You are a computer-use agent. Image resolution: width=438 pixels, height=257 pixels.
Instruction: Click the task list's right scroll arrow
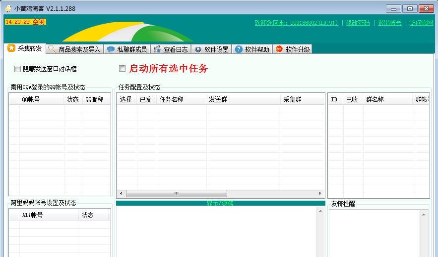pos(321,193)
